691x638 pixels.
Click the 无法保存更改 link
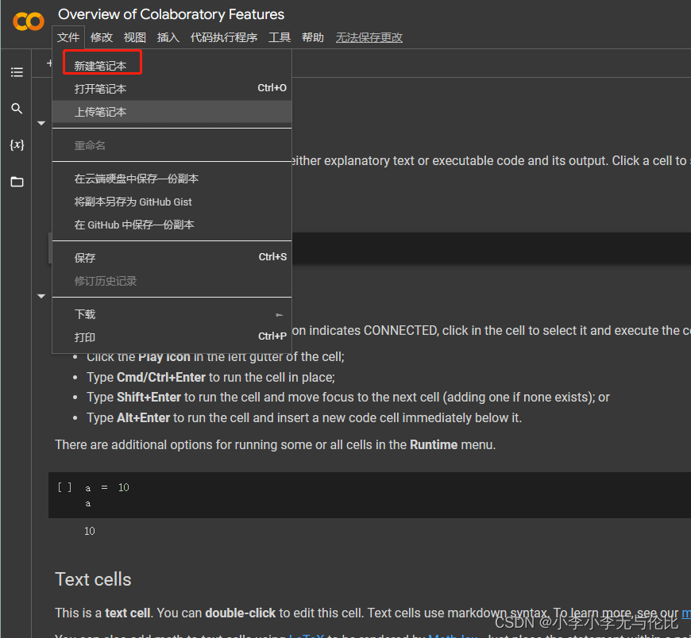pyautogui.click(x=369, y=37)
